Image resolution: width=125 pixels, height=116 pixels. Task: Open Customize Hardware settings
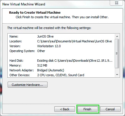coord(27,85)
